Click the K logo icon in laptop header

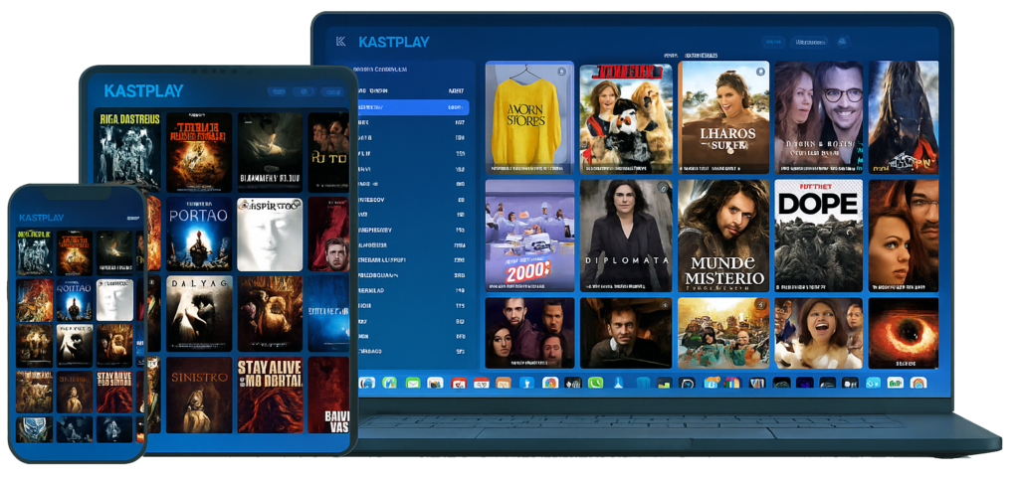pos(341,42)
